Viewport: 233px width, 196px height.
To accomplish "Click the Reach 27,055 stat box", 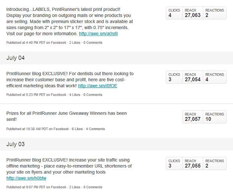I will point(193,163).
